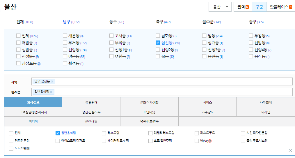Select the 사무·회계 category tab
The width and height of the screenshot is (295, 158).
point(266,102)
